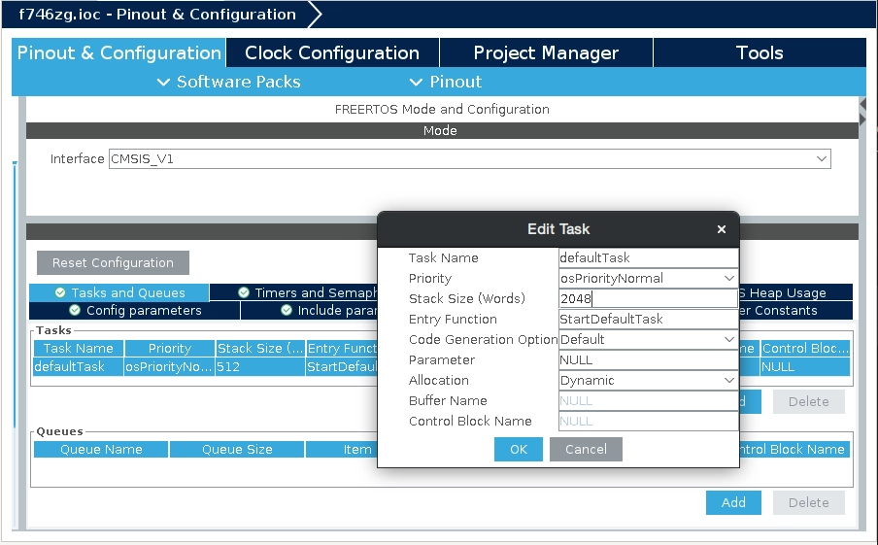This screenshot has height=545, width=878.
Task: Cancel the Edit Task dialog
Action: click(585, 449)
